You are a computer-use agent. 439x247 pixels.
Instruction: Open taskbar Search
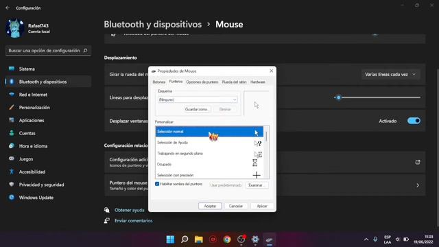[x=185, y=239]
